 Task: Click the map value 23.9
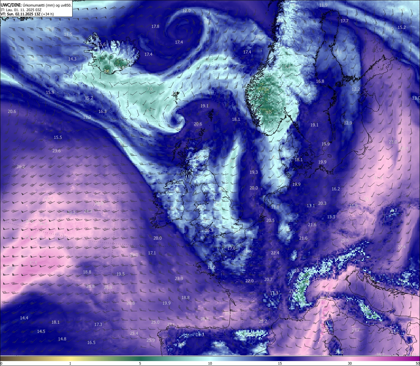[179, 279]
